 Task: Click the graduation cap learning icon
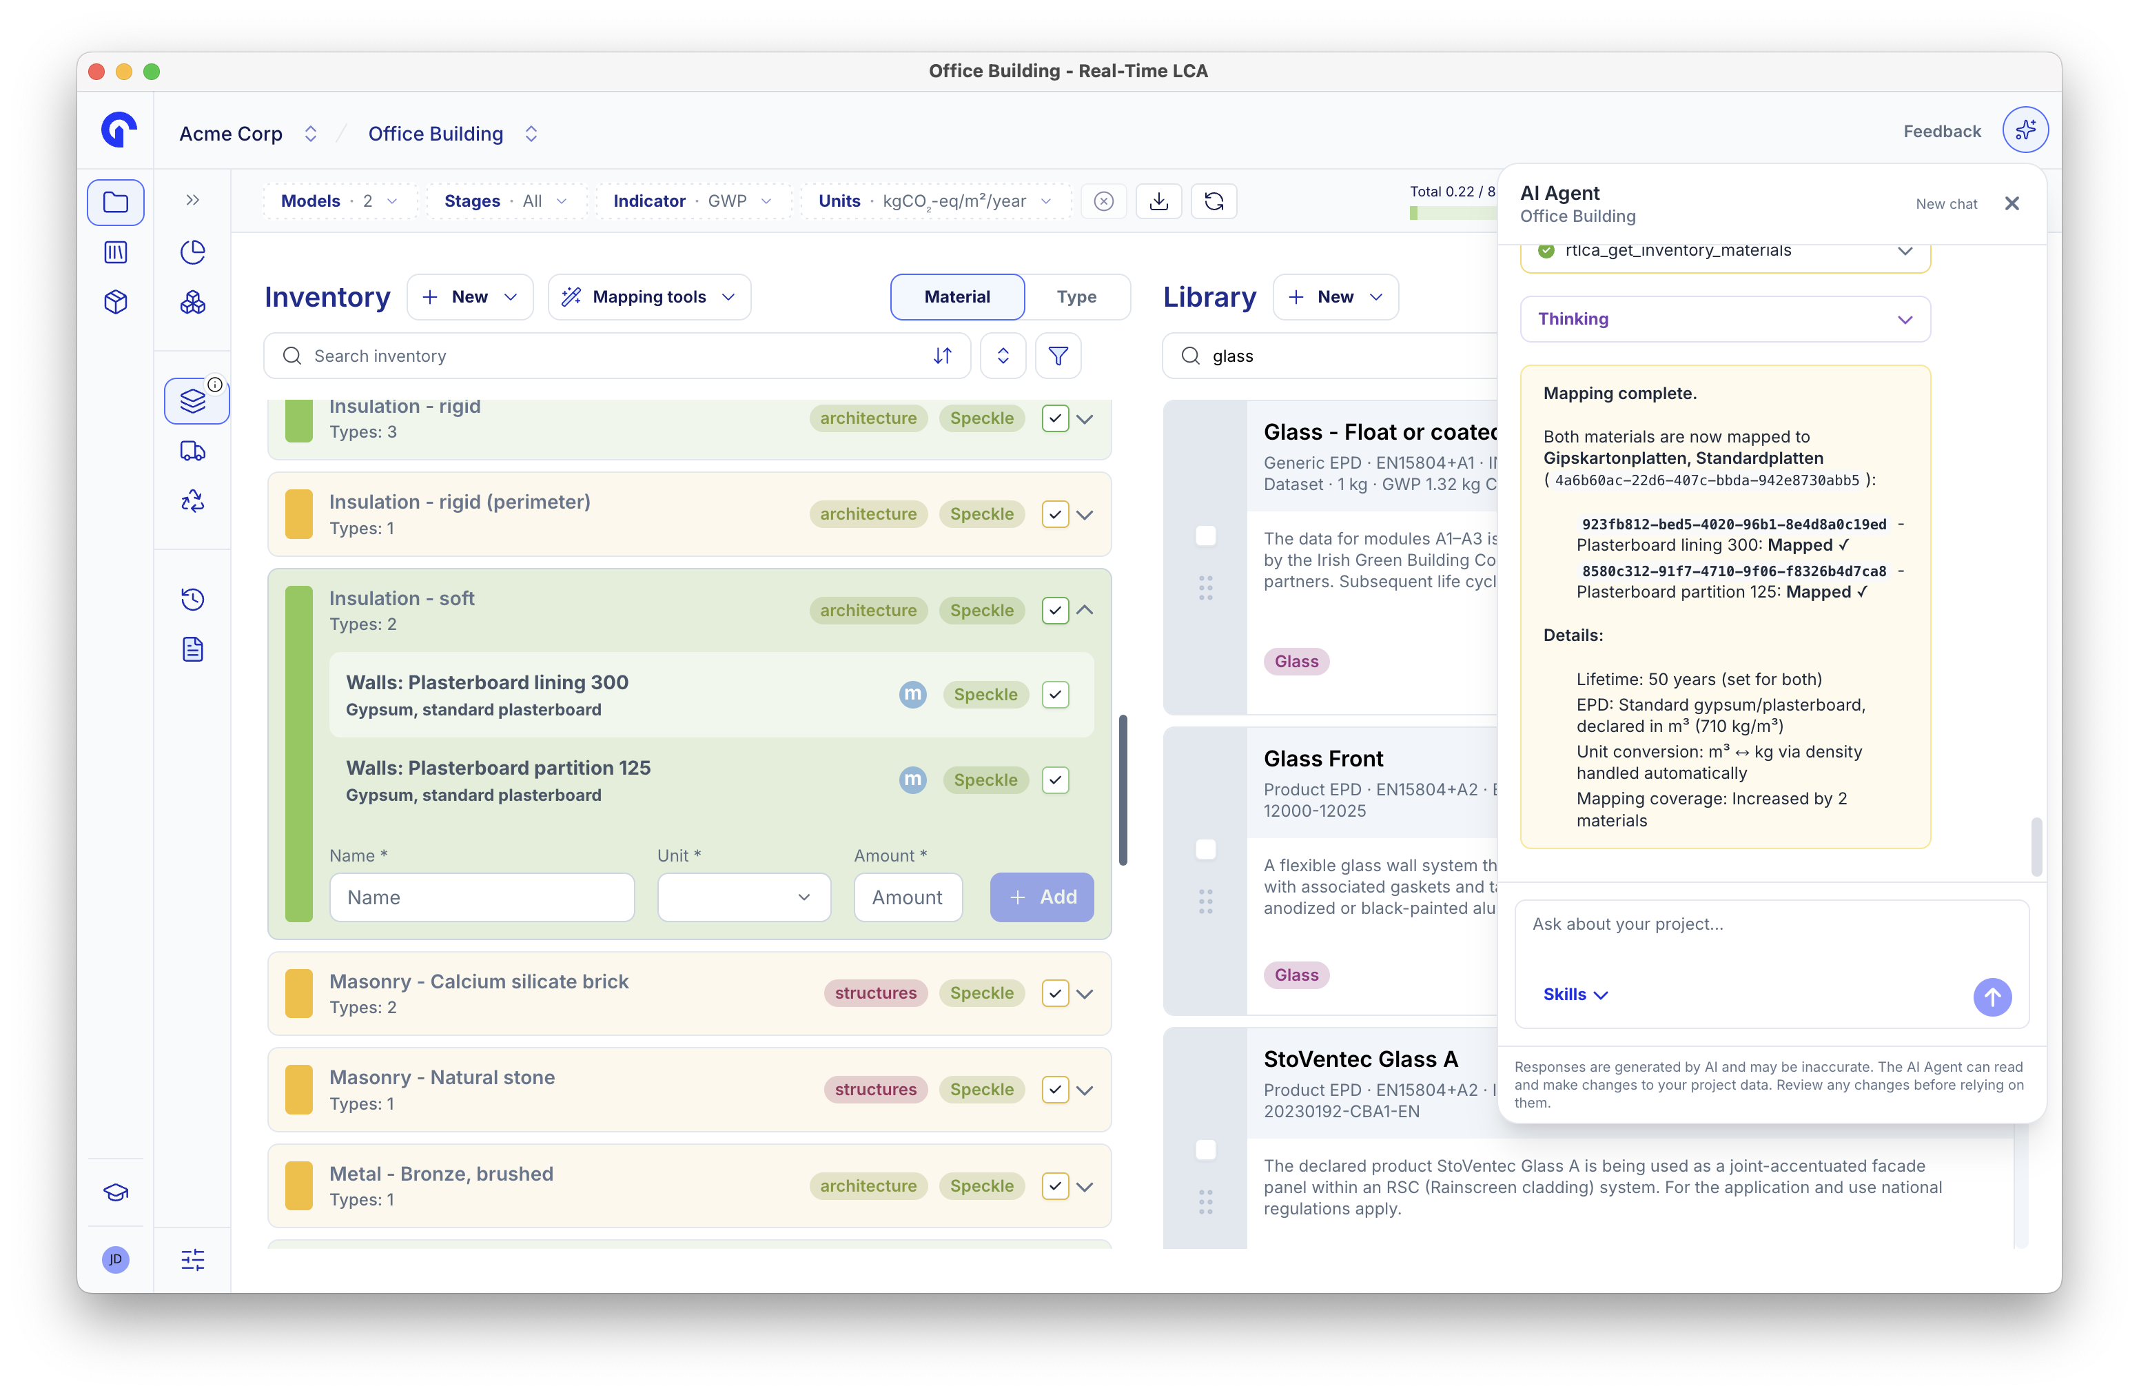(116, 1193)
